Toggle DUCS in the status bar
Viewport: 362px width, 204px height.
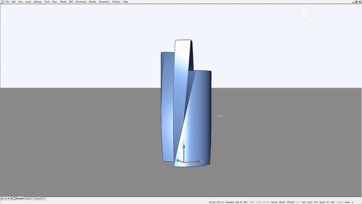tap(310, 202)
